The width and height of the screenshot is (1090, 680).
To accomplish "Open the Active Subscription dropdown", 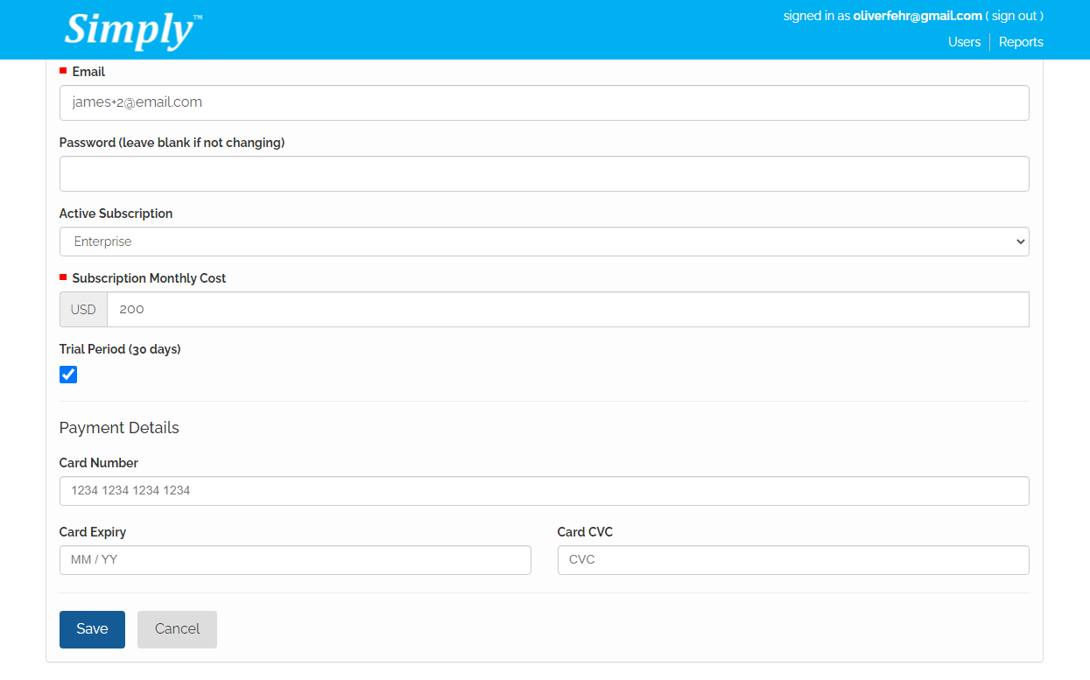I will pyautogui.click(x=544, y=242).
